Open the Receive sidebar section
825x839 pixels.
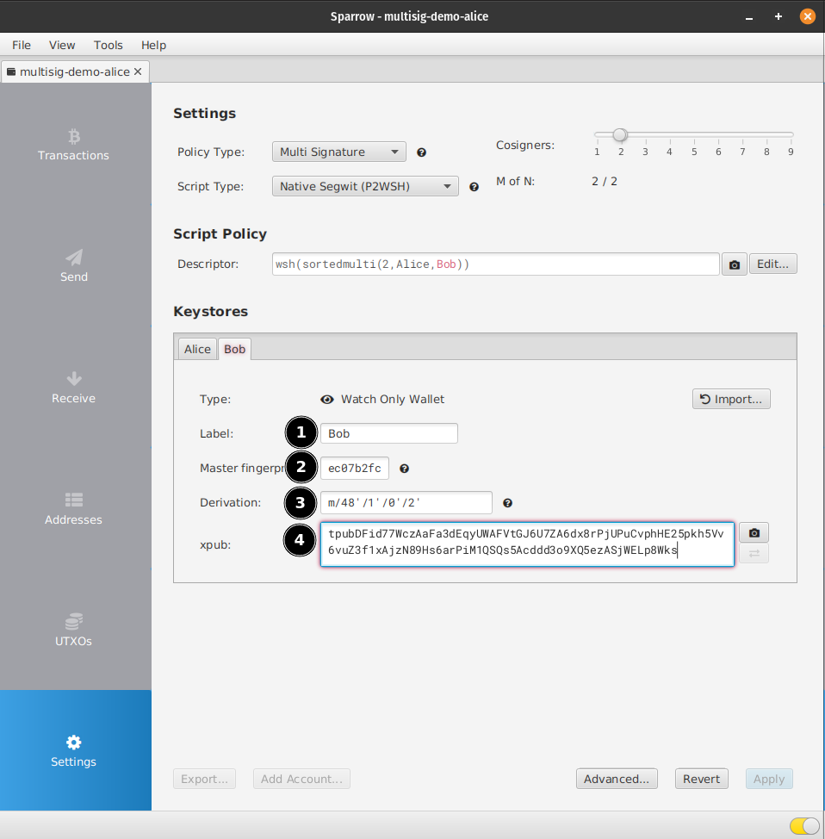point(73,388)
